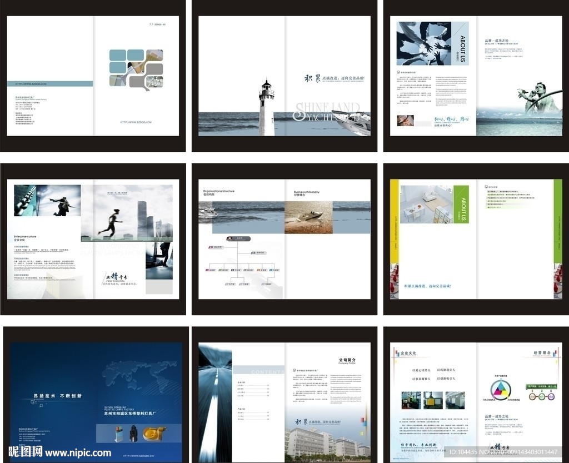This screenshot has height=463, width=569.
Task: Click the white yacht photo beside the lighthouse
Action: pyautogui.click(x=351, y=123)
